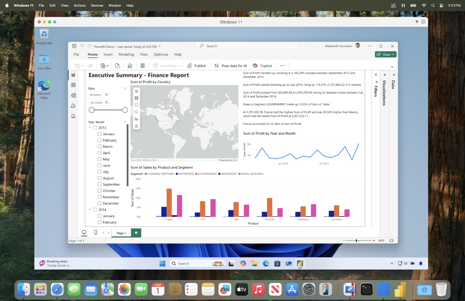Image resolution: width=465 pixels, height=301 pixels.
Task: Click the map layers icon
Action: (x=136, y=91)
